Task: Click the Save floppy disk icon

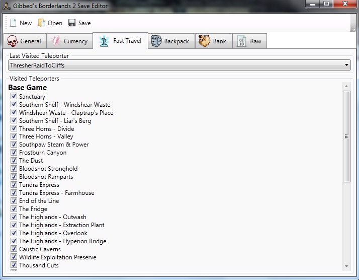Action: click(x=72, y=23)
